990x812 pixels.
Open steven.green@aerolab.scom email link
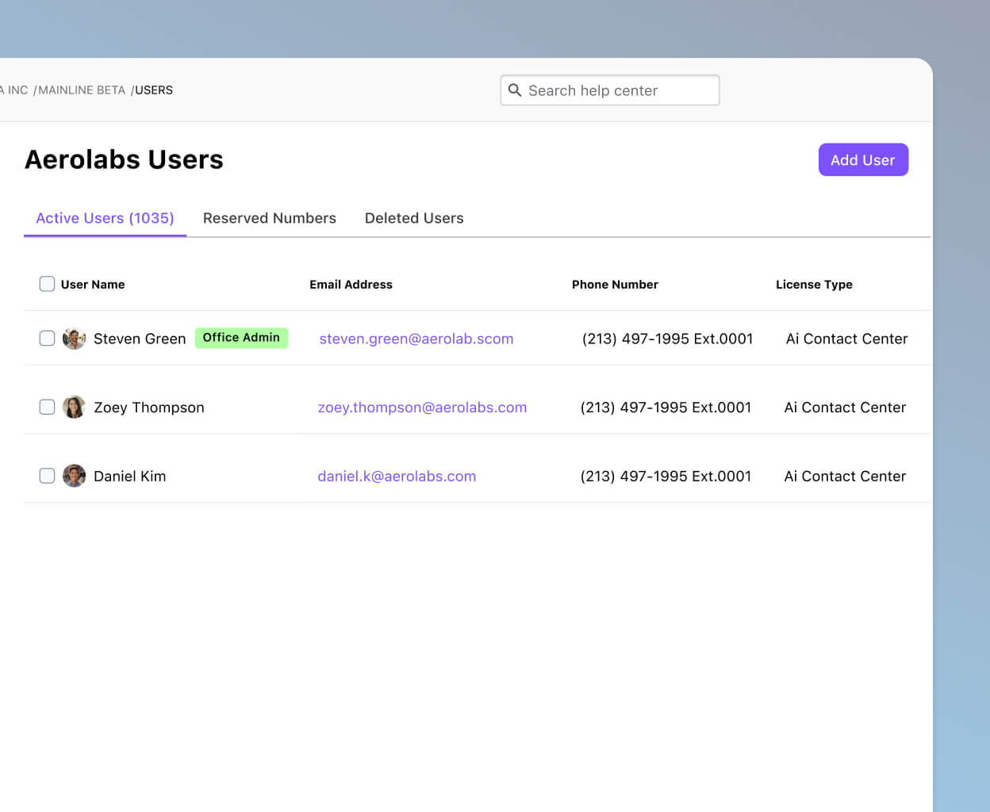click(x=416, y=339)
